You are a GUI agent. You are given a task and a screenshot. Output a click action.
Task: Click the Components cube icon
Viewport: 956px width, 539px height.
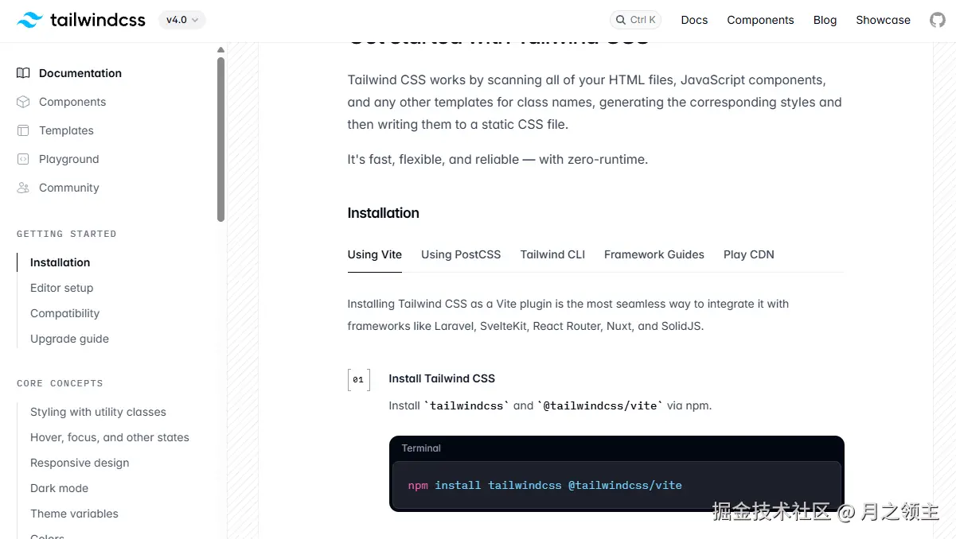pyautogui.click(x=23, y=102)
